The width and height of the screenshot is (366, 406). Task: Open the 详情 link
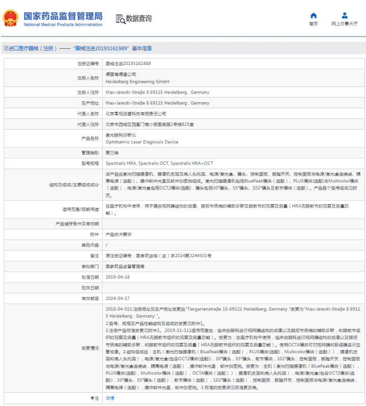pos(110,398)
